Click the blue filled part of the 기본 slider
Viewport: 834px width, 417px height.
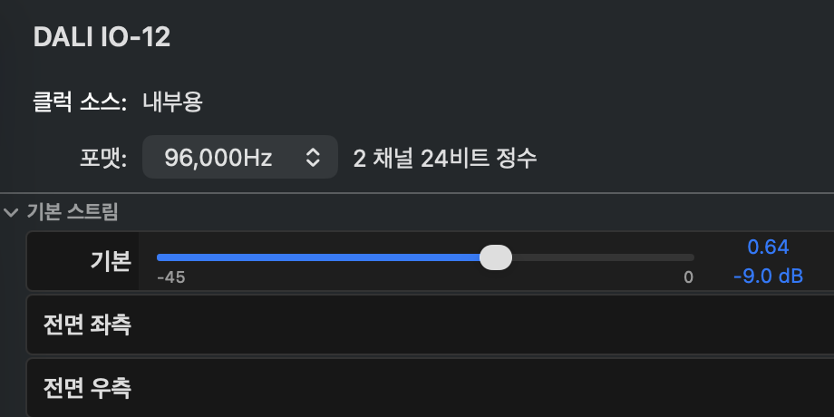coord(319,257)
